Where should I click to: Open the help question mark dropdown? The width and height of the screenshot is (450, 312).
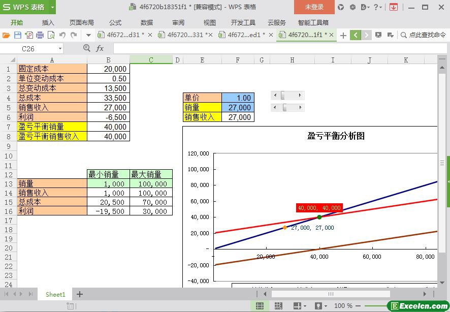pyautogui.click(x=377, y=7)
